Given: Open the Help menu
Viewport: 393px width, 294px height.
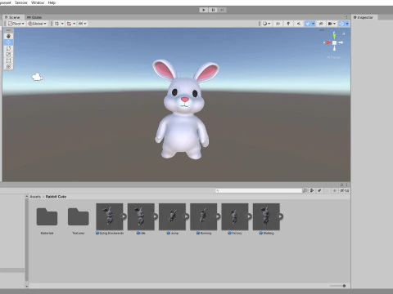Looking at the screenshot, I should click(52, 2).
